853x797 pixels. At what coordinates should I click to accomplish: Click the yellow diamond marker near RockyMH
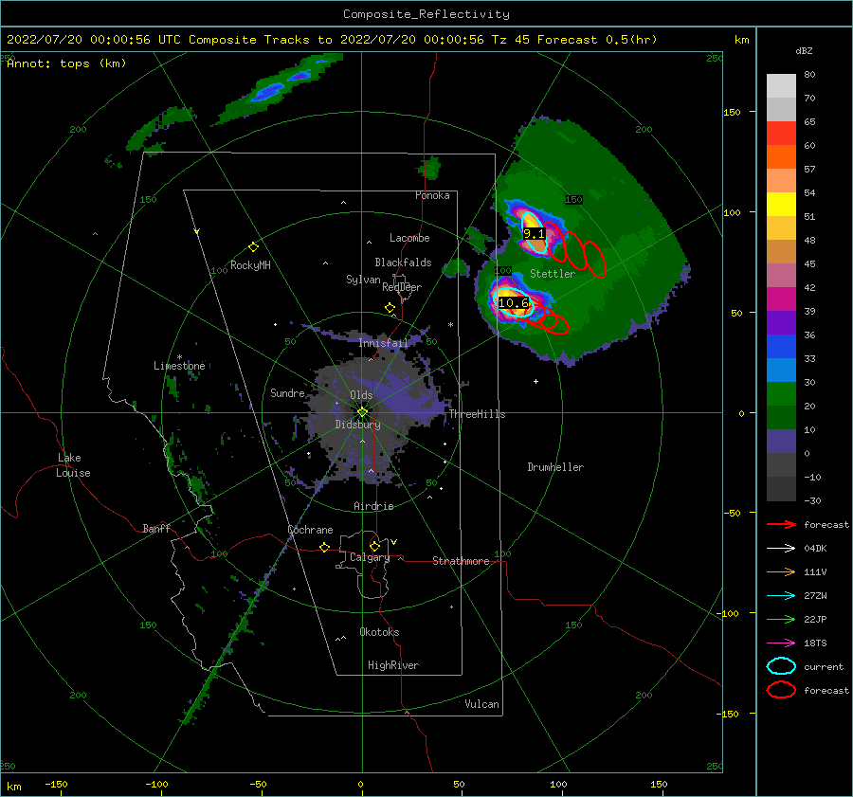point(253,247)
